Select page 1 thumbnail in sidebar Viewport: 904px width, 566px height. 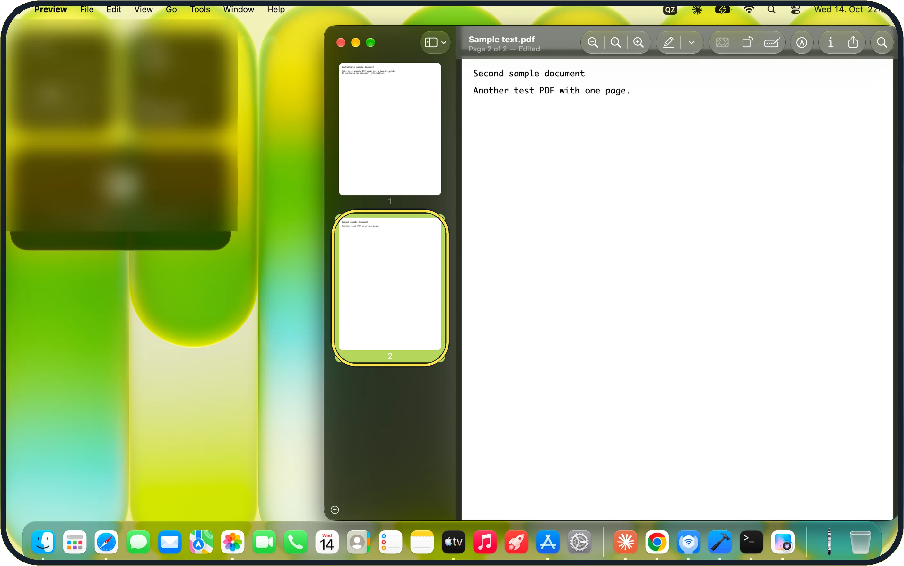coord(390,129)
